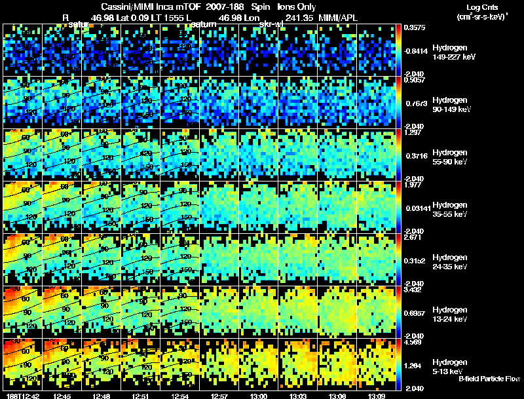Screen dimensions: 524x399
Task: Click the colorbar beside the 24-35 keV row
Action: click(398, 259)
